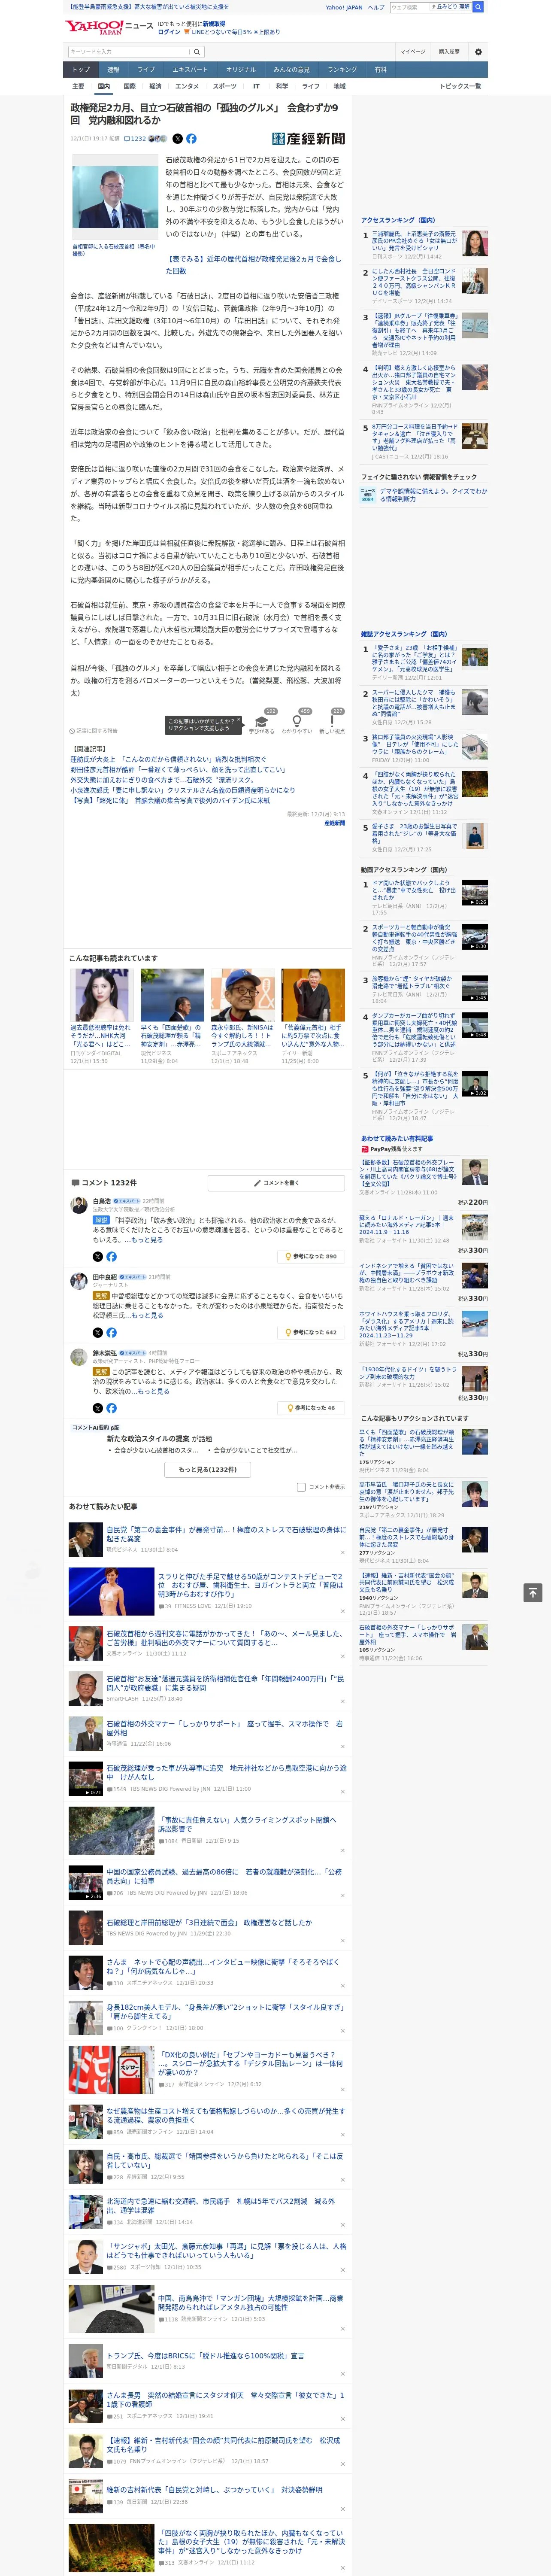Screen dimensions: 551x2576
Task: Open related article 蓮舫氏が大炎上 link
Action: (x=168, y=759)
